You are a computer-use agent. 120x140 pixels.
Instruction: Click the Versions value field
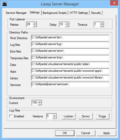(x=49, y=116)
